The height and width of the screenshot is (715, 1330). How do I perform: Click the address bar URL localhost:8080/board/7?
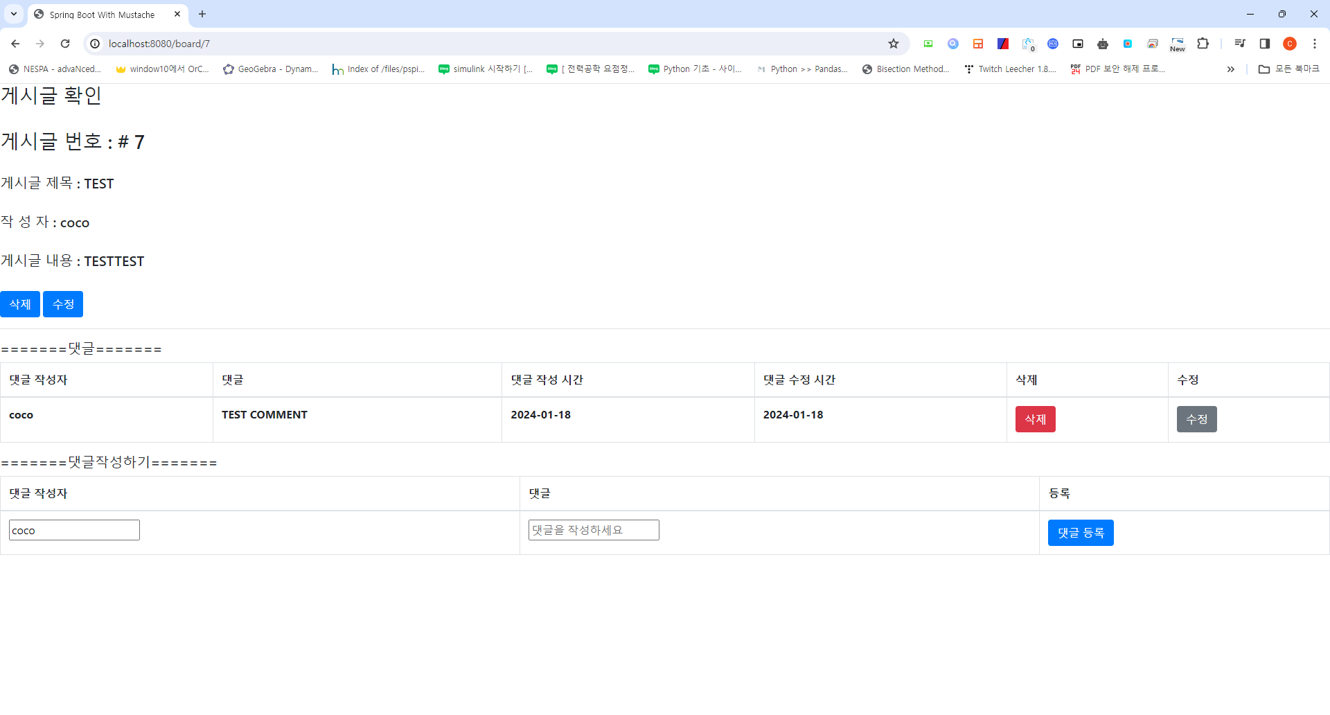159,44
